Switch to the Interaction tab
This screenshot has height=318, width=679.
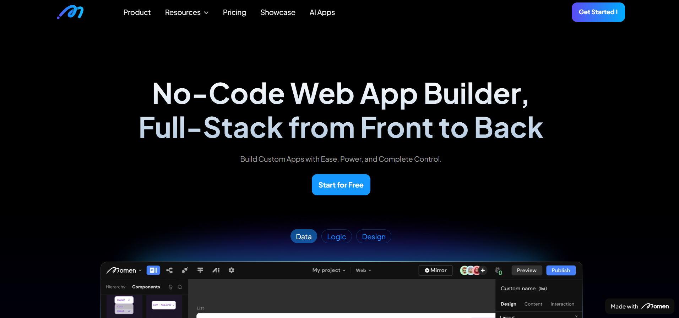pyautogui.click(x=562, y=304)
